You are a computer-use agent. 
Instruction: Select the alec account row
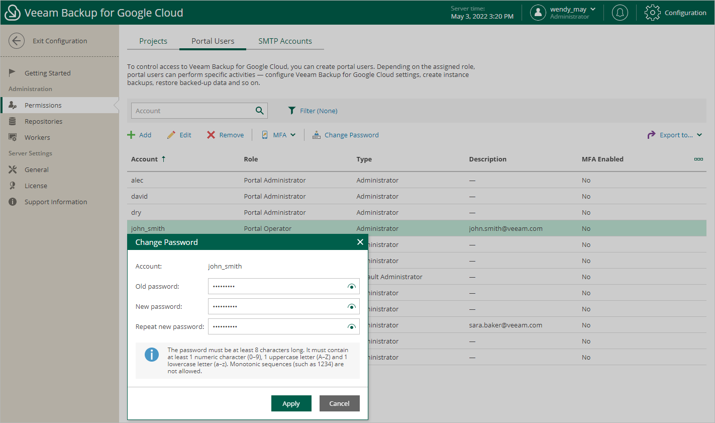(417, 180)
